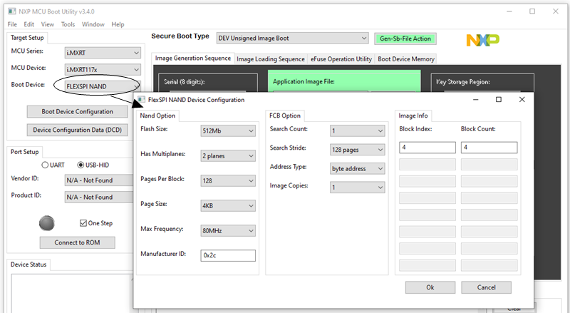The width and height of the screenshot is (570, 313).
Task: Maximize the FlexSPI NAND configuration dialog
Action: coord(499,100)
